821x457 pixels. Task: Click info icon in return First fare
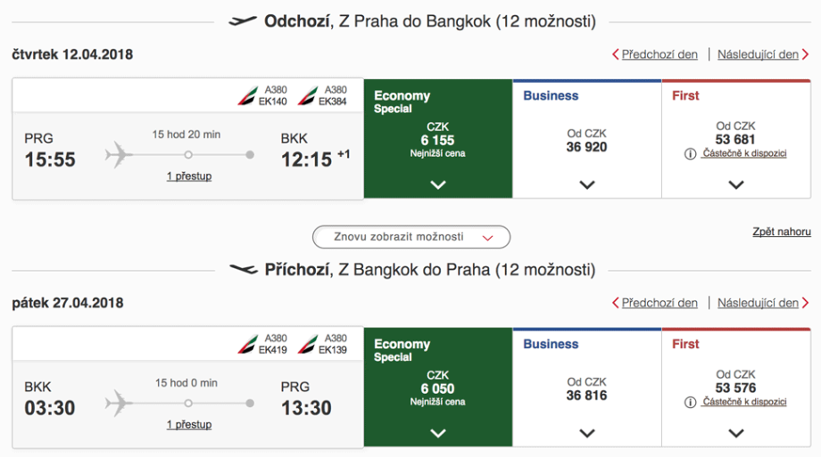(x=691, y=402)
